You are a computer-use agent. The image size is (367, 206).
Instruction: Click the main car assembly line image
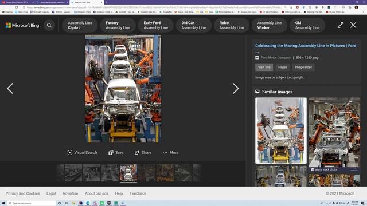tap(123, 89)
